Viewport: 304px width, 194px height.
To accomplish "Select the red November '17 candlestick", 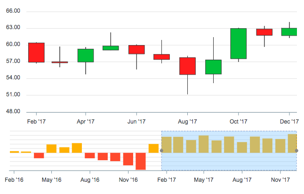I will [264, 32].
